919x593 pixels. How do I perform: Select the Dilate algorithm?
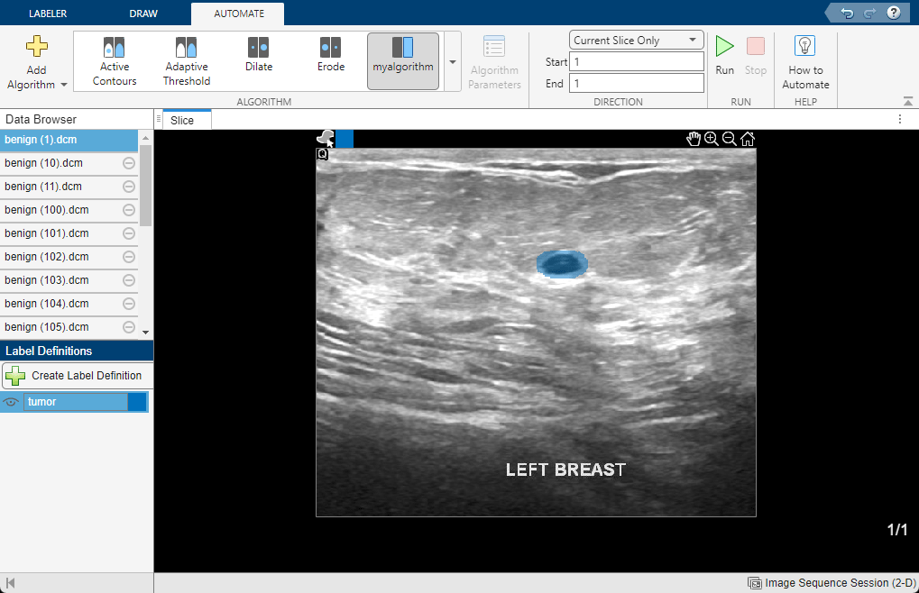(x=259, y=56)
